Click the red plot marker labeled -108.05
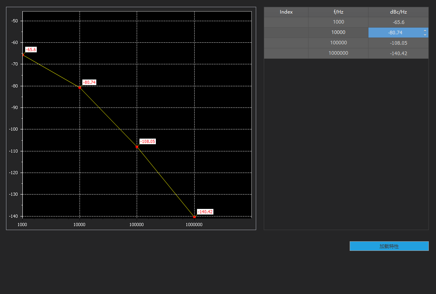 pos(137,147)
